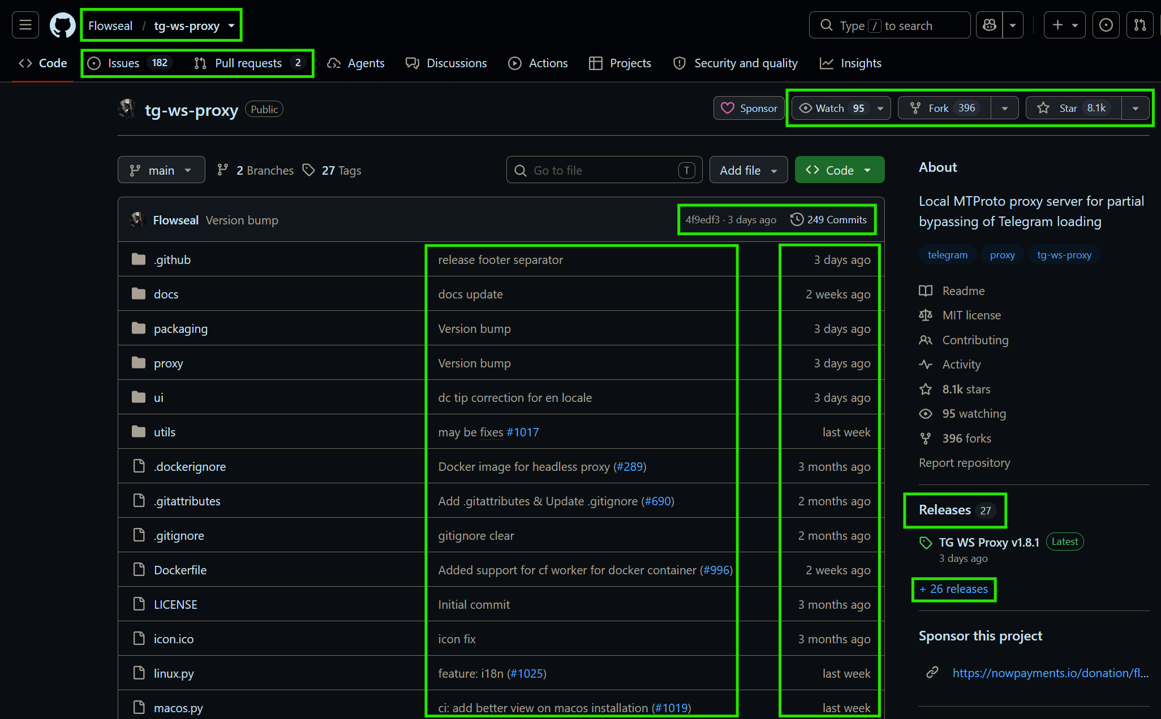The height and width of the screenshot is (719, 1161).
Task: Expand the main branch selector
Action: (161, 170)
